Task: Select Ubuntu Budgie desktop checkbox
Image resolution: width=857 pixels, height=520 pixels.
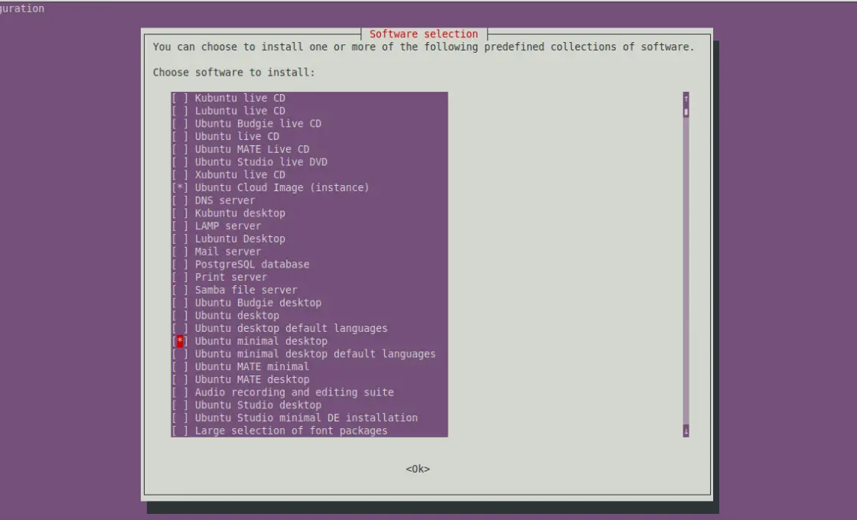Action: [x=180, y=303]
